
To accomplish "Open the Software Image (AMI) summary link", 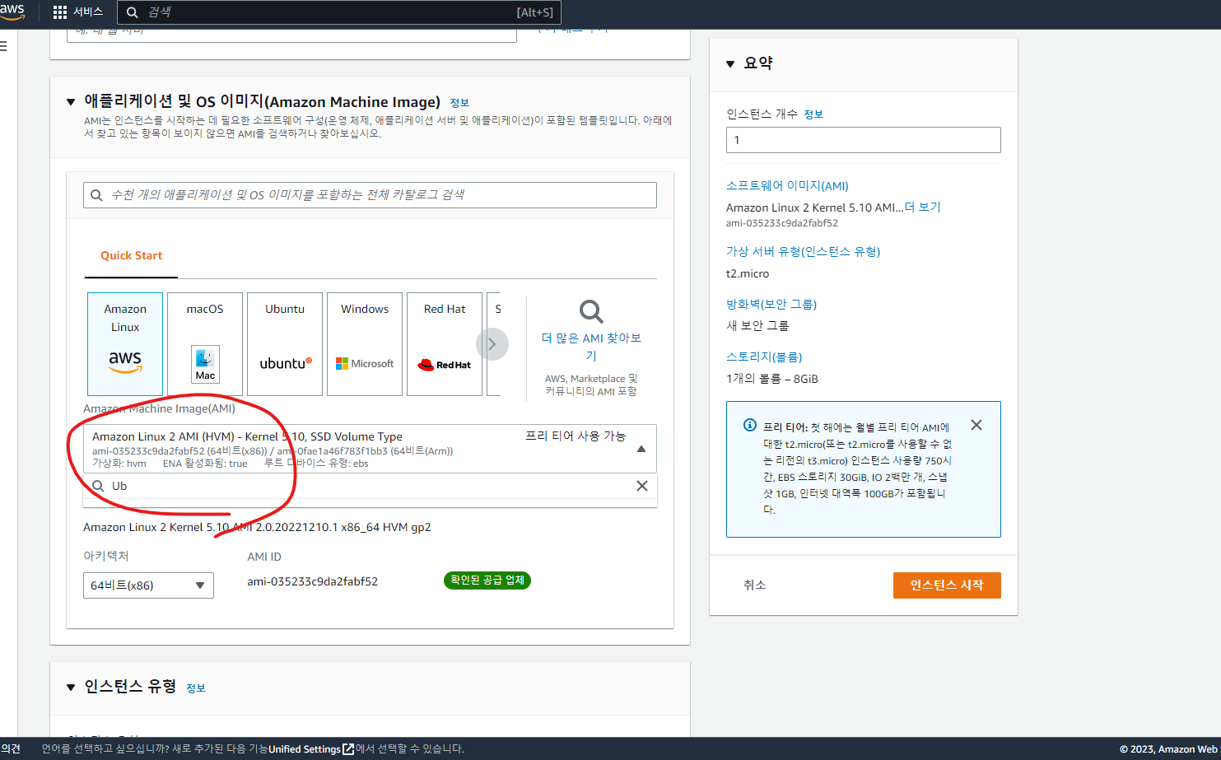I will click(787, 186).
